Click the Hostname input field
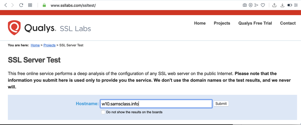 click(x=156, y=104)
